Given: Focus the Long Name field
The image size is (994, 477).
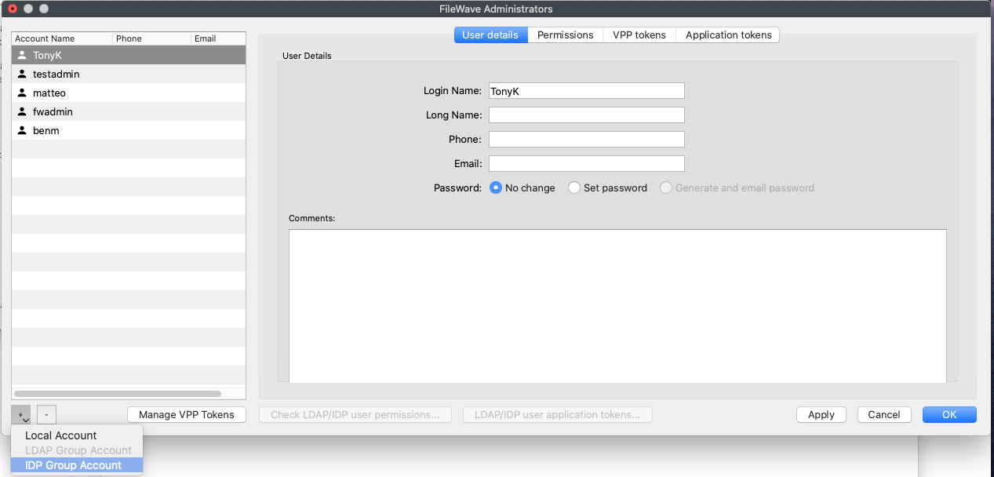Looking at the screenshot, I should coord(587,115).
